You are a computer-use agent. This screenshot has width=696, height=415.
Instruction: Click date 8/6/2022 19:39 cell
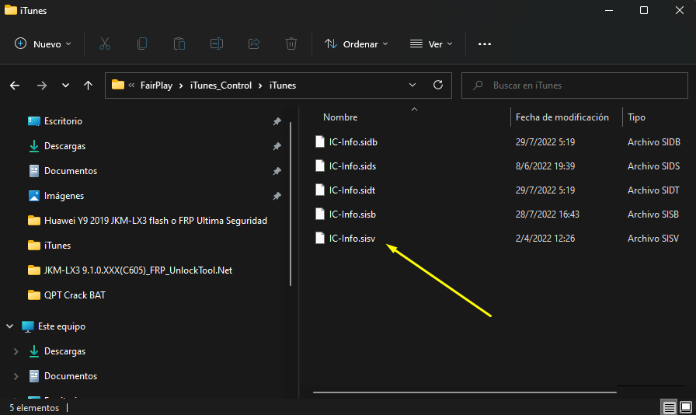pos(545,166)
